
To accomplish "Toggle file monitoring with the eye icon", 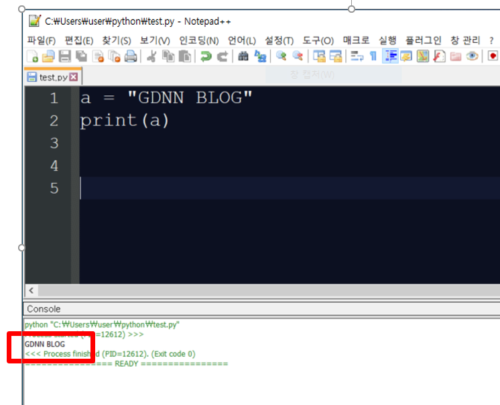I will click(472, 56).
